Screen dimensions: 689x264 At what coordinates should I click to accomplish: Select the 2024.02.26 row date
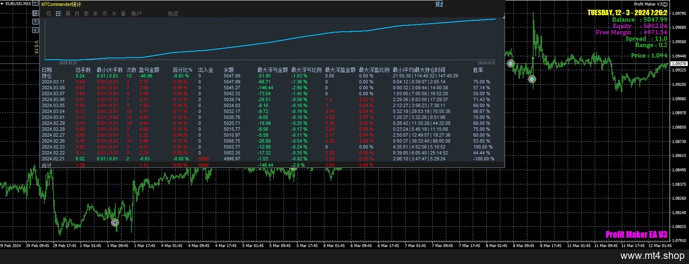[x=53, y=141]
